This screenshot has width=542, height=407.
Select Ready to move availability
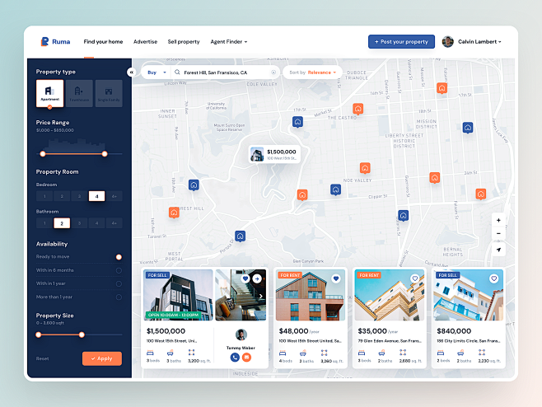(119, 257)
